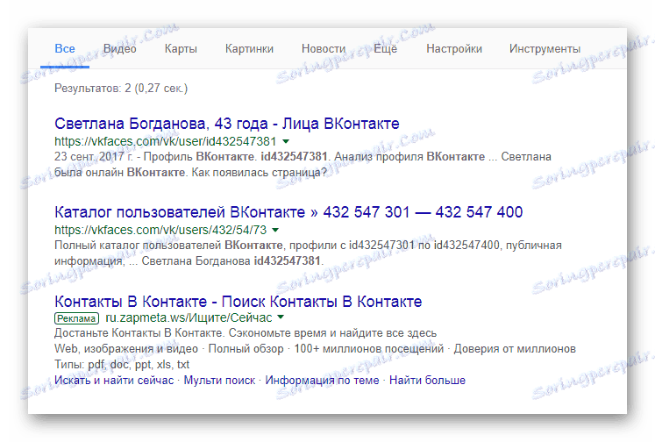Expand the Ещё menu
The width and height of the screenshot is (655, 442).
pyautogui.click(x=385, y=48)
